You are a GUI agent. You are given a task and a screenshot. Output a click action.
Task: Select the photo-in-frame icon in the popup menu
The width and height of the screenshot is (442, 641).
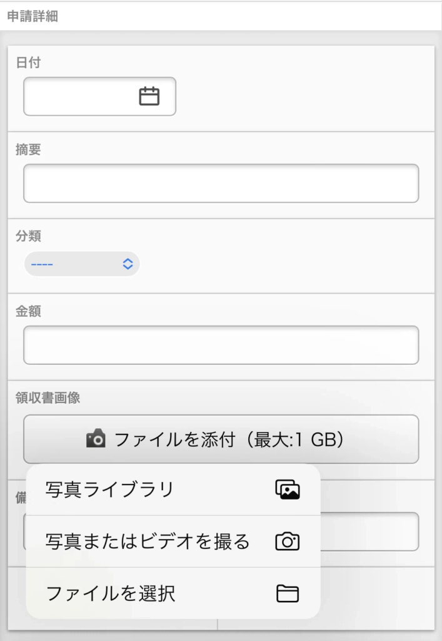pyautogui.click(x=288, y=490)
